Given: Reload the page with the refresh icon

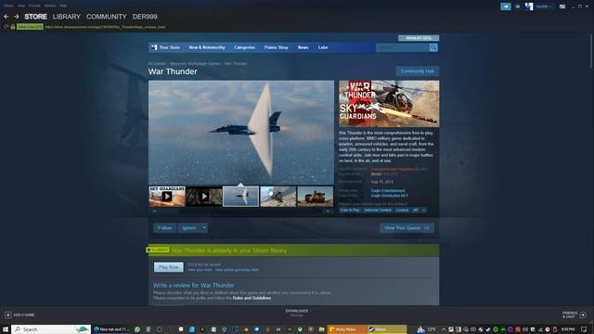Looking at the screenshot, I should 6,27.
